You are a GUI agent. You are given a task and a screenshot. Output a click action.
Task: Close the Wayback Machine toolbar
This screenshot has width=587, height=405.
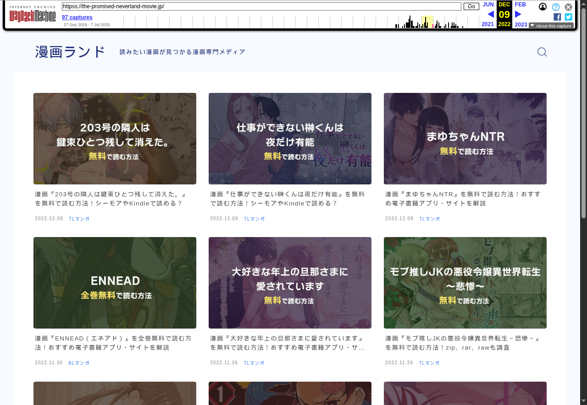pos(568,7)
